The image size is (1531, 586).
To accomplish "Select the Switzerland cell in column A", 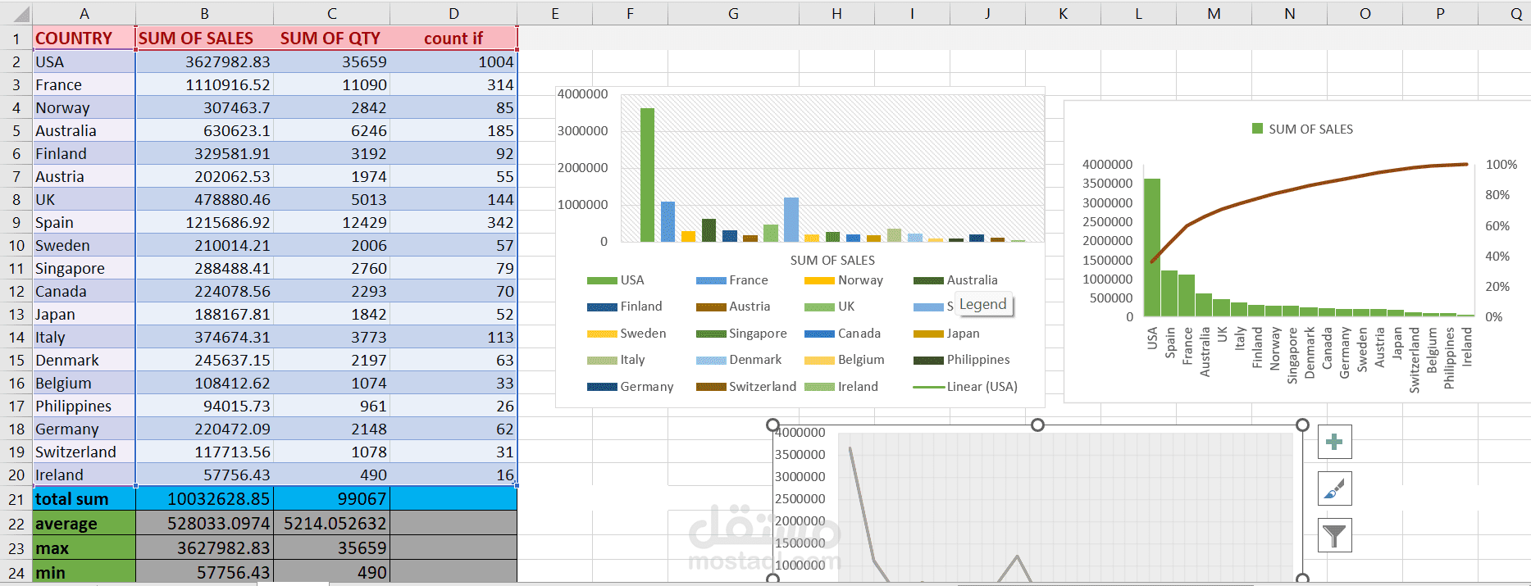I will coord(84,452).
